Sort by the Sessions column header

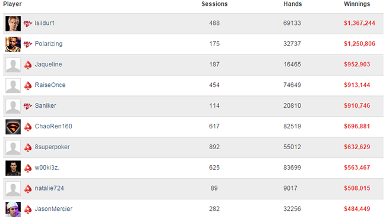coord(214,4)
